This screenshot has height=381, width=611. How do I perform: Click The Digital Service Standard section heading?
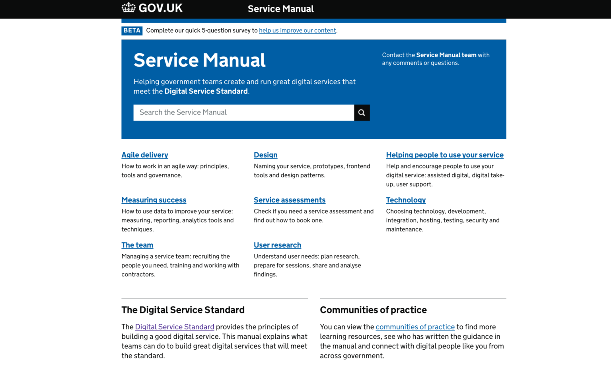tap(183, 310)
